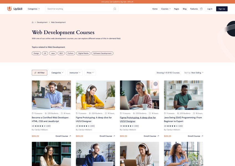Select the Python topic tag
235x166 pixels.
[x=70, y=53]
